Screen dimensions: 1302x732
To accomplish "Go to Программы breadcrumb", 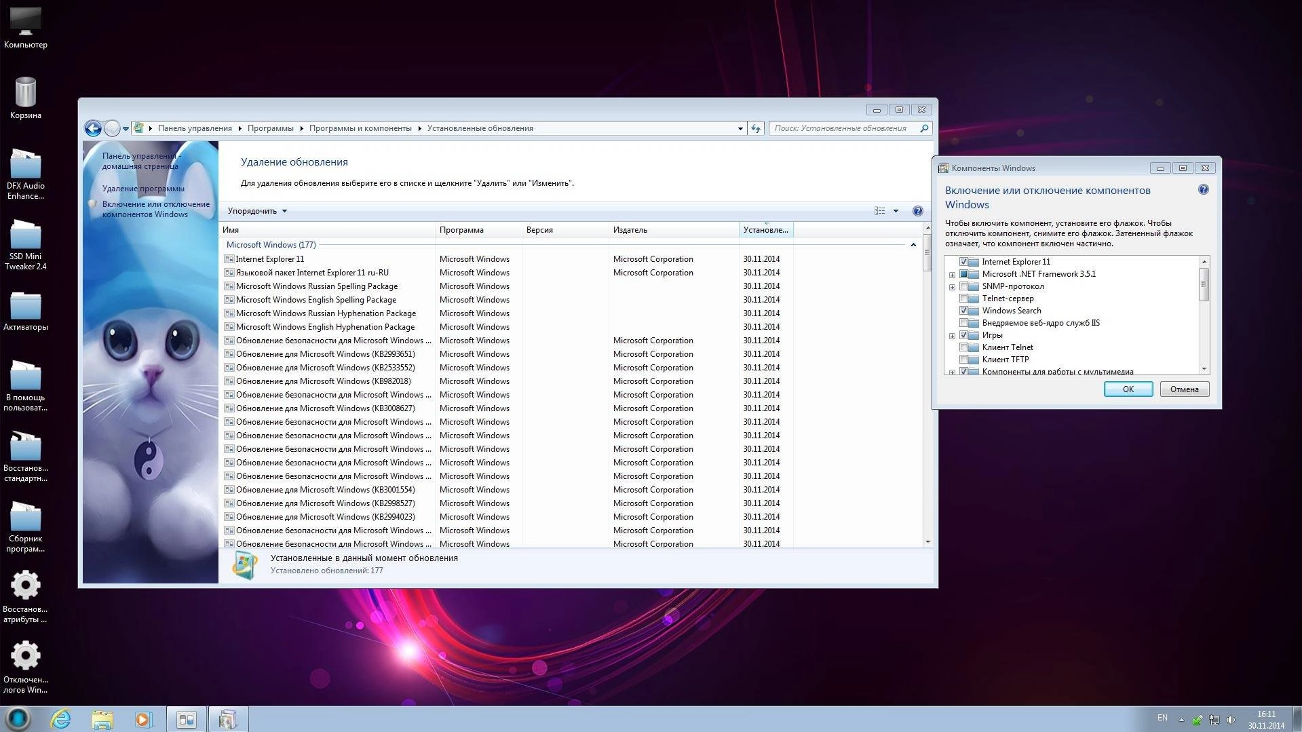I will tap(270, 128).
